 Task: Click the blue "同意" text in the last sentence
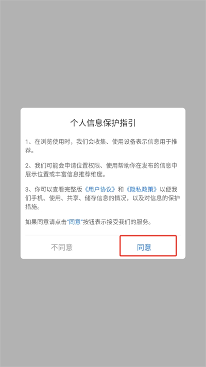click(x=75, y=222)
